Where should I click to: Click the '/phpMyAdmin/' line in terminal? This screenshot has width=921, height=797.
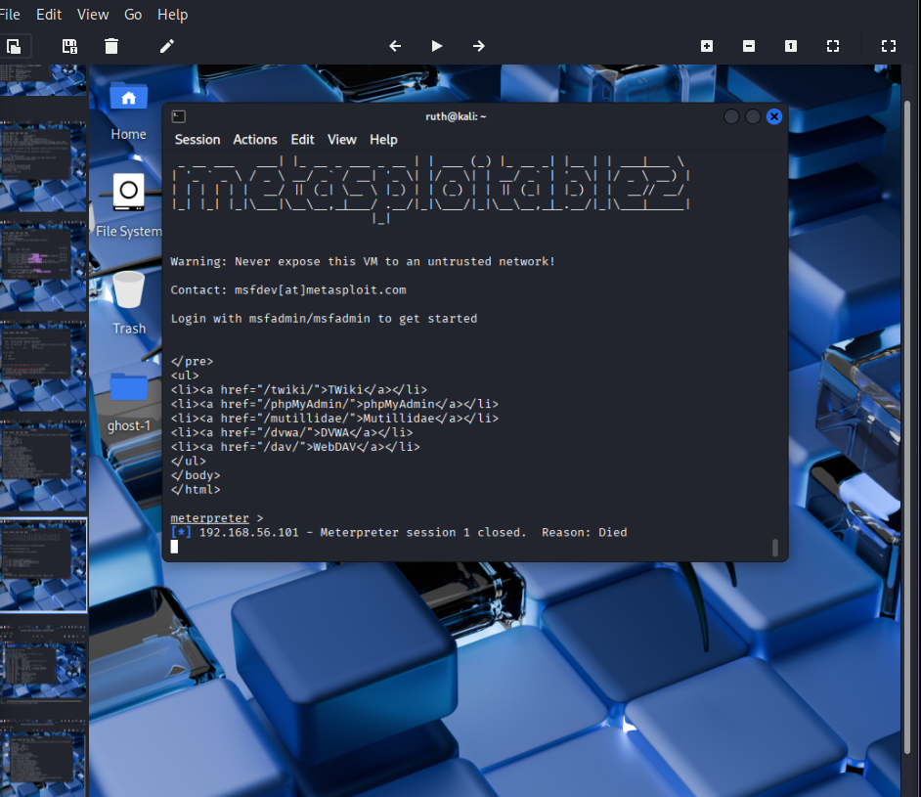pos(334,404)
